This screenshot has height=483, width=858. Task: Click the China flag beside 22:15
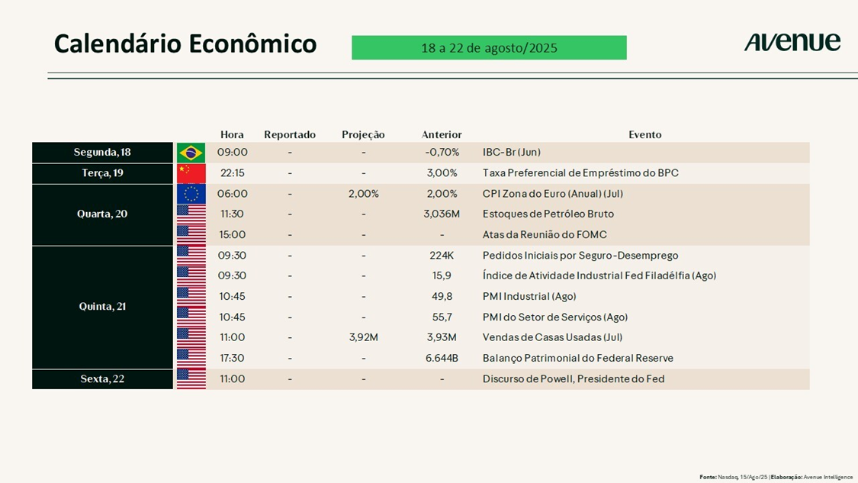click(x=191, y=173)
